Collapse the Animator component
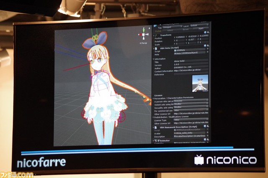Viewport: 268px width, 178px height. [153, 141]
